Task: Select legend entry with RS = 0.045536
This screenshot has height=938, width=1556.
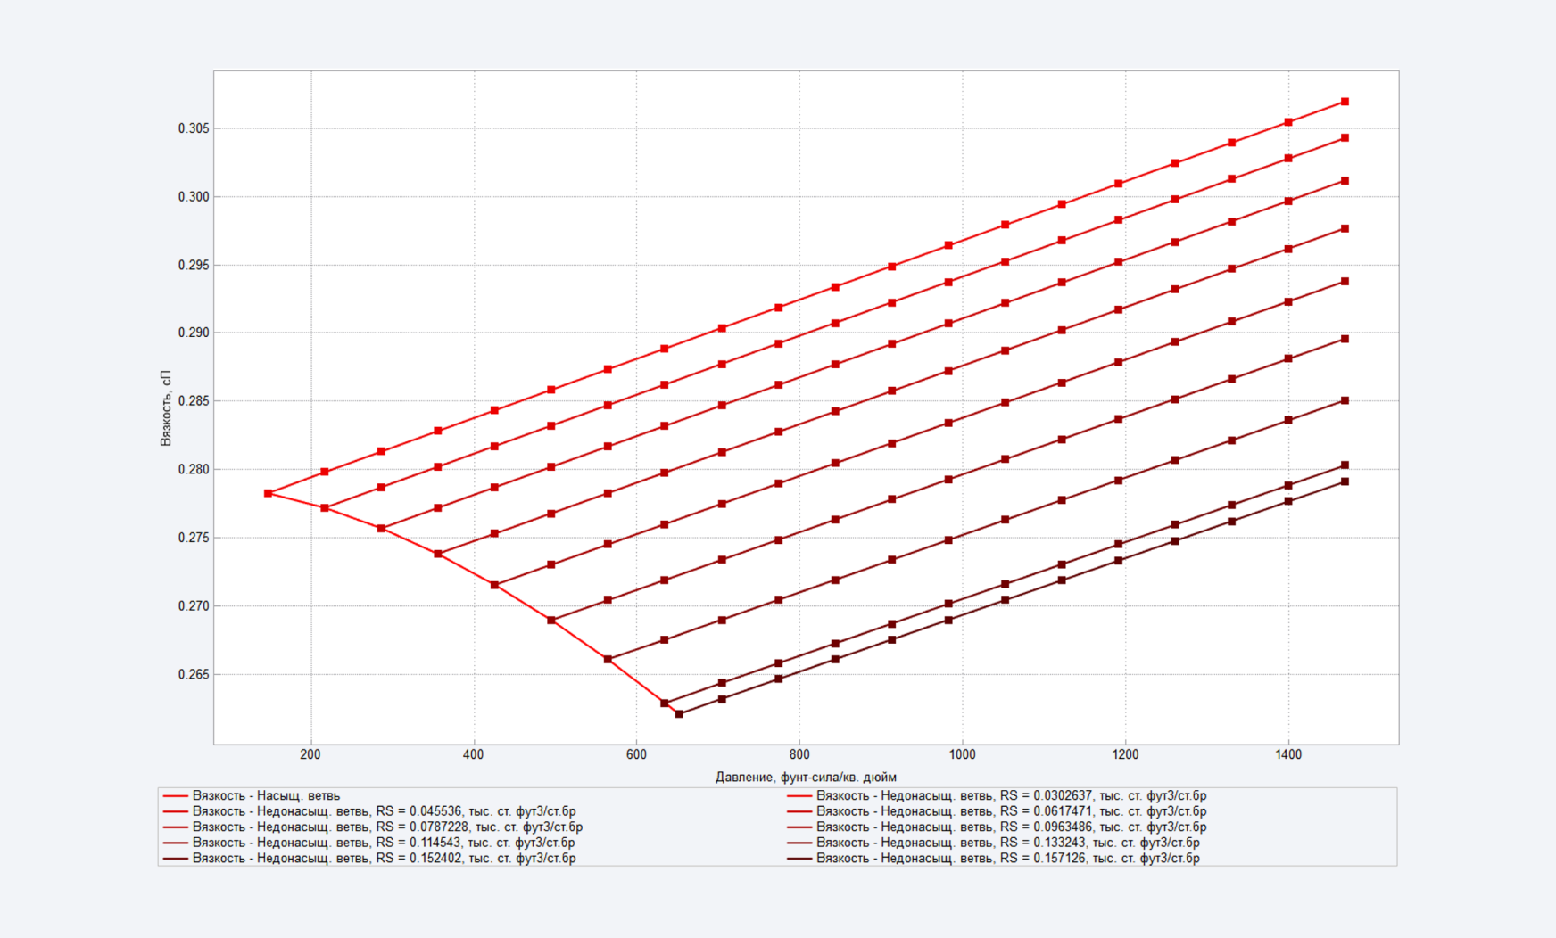Action: pyautogui.click(x=369, y=811)
